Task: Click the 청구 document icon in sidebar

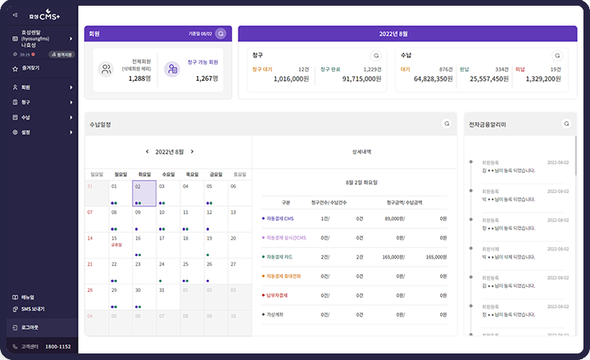Action: (x=15, y=102)
